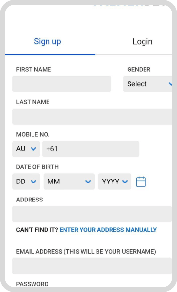Click the Email Address input field
This screenshot has height=292, width=177.
(x=92, y=266)
